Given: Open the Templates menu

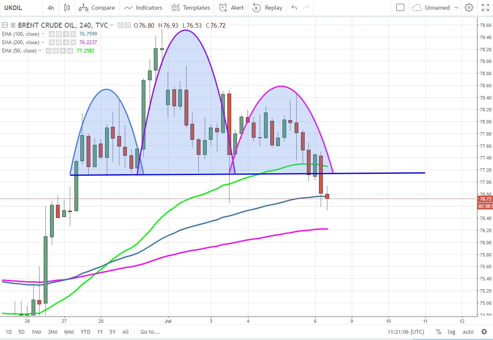Looking at the screenshot, I should pyautogui.click(x=191, y=8).
